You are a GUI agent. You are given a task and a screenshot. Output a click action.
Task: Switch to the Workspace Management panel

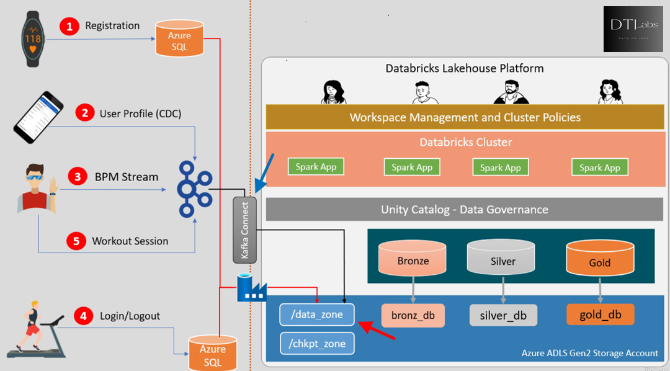(x=465, y=117)
